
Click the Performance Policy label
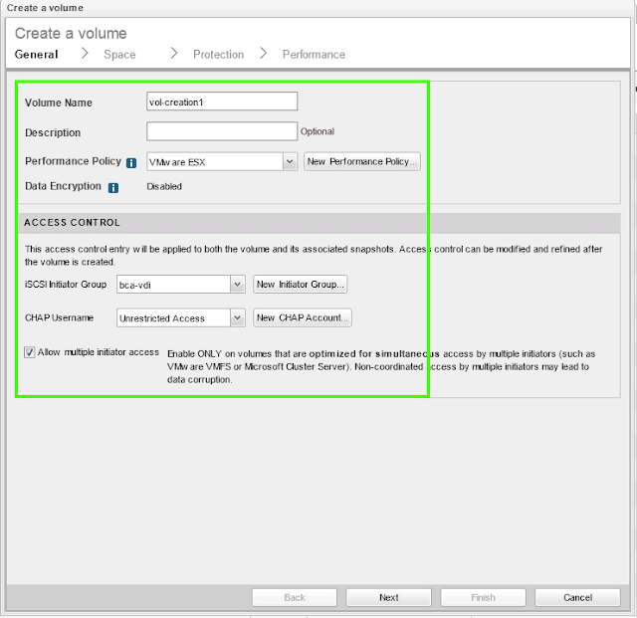73,161
